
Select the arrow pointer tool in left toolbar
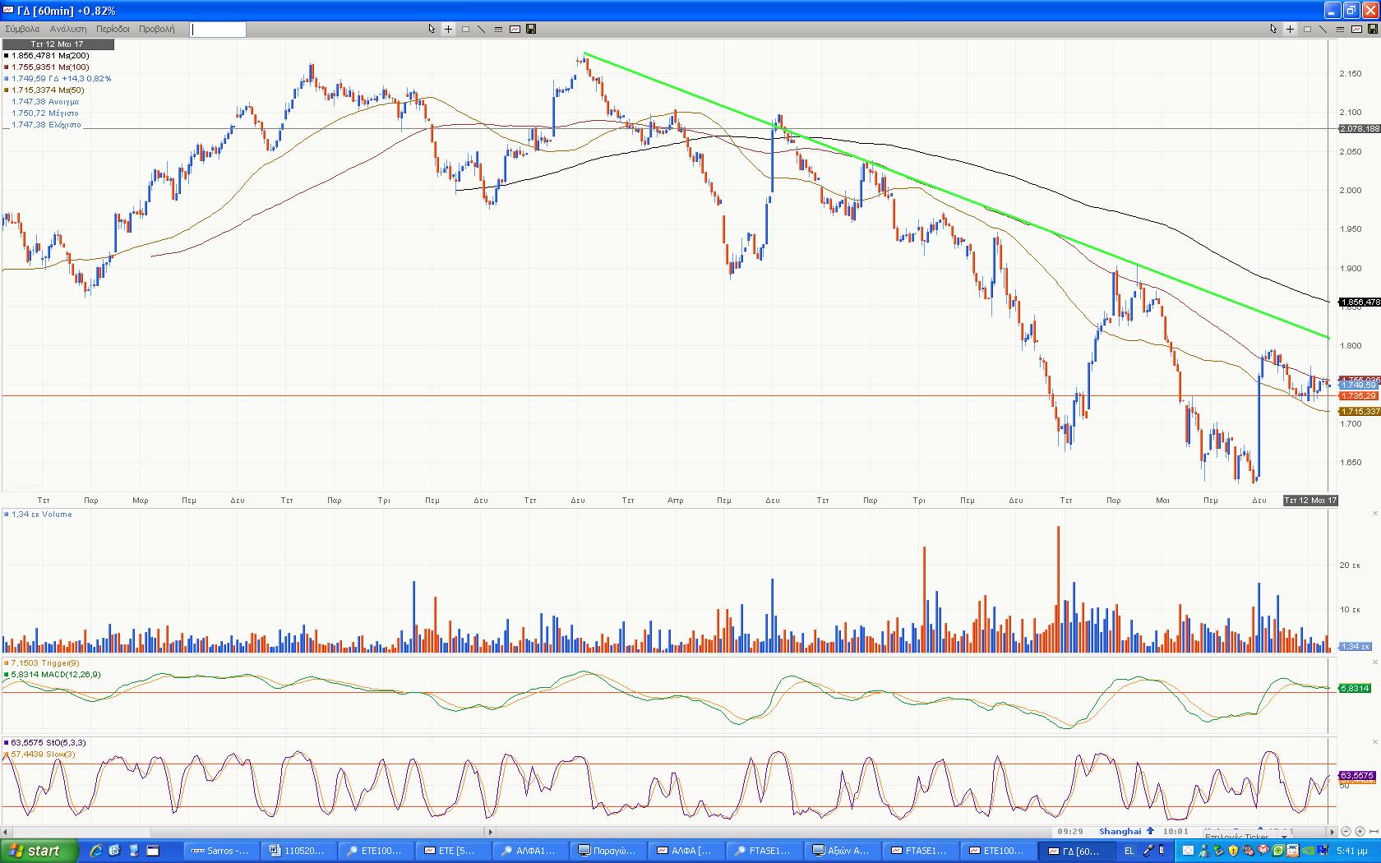pos(432,29)
